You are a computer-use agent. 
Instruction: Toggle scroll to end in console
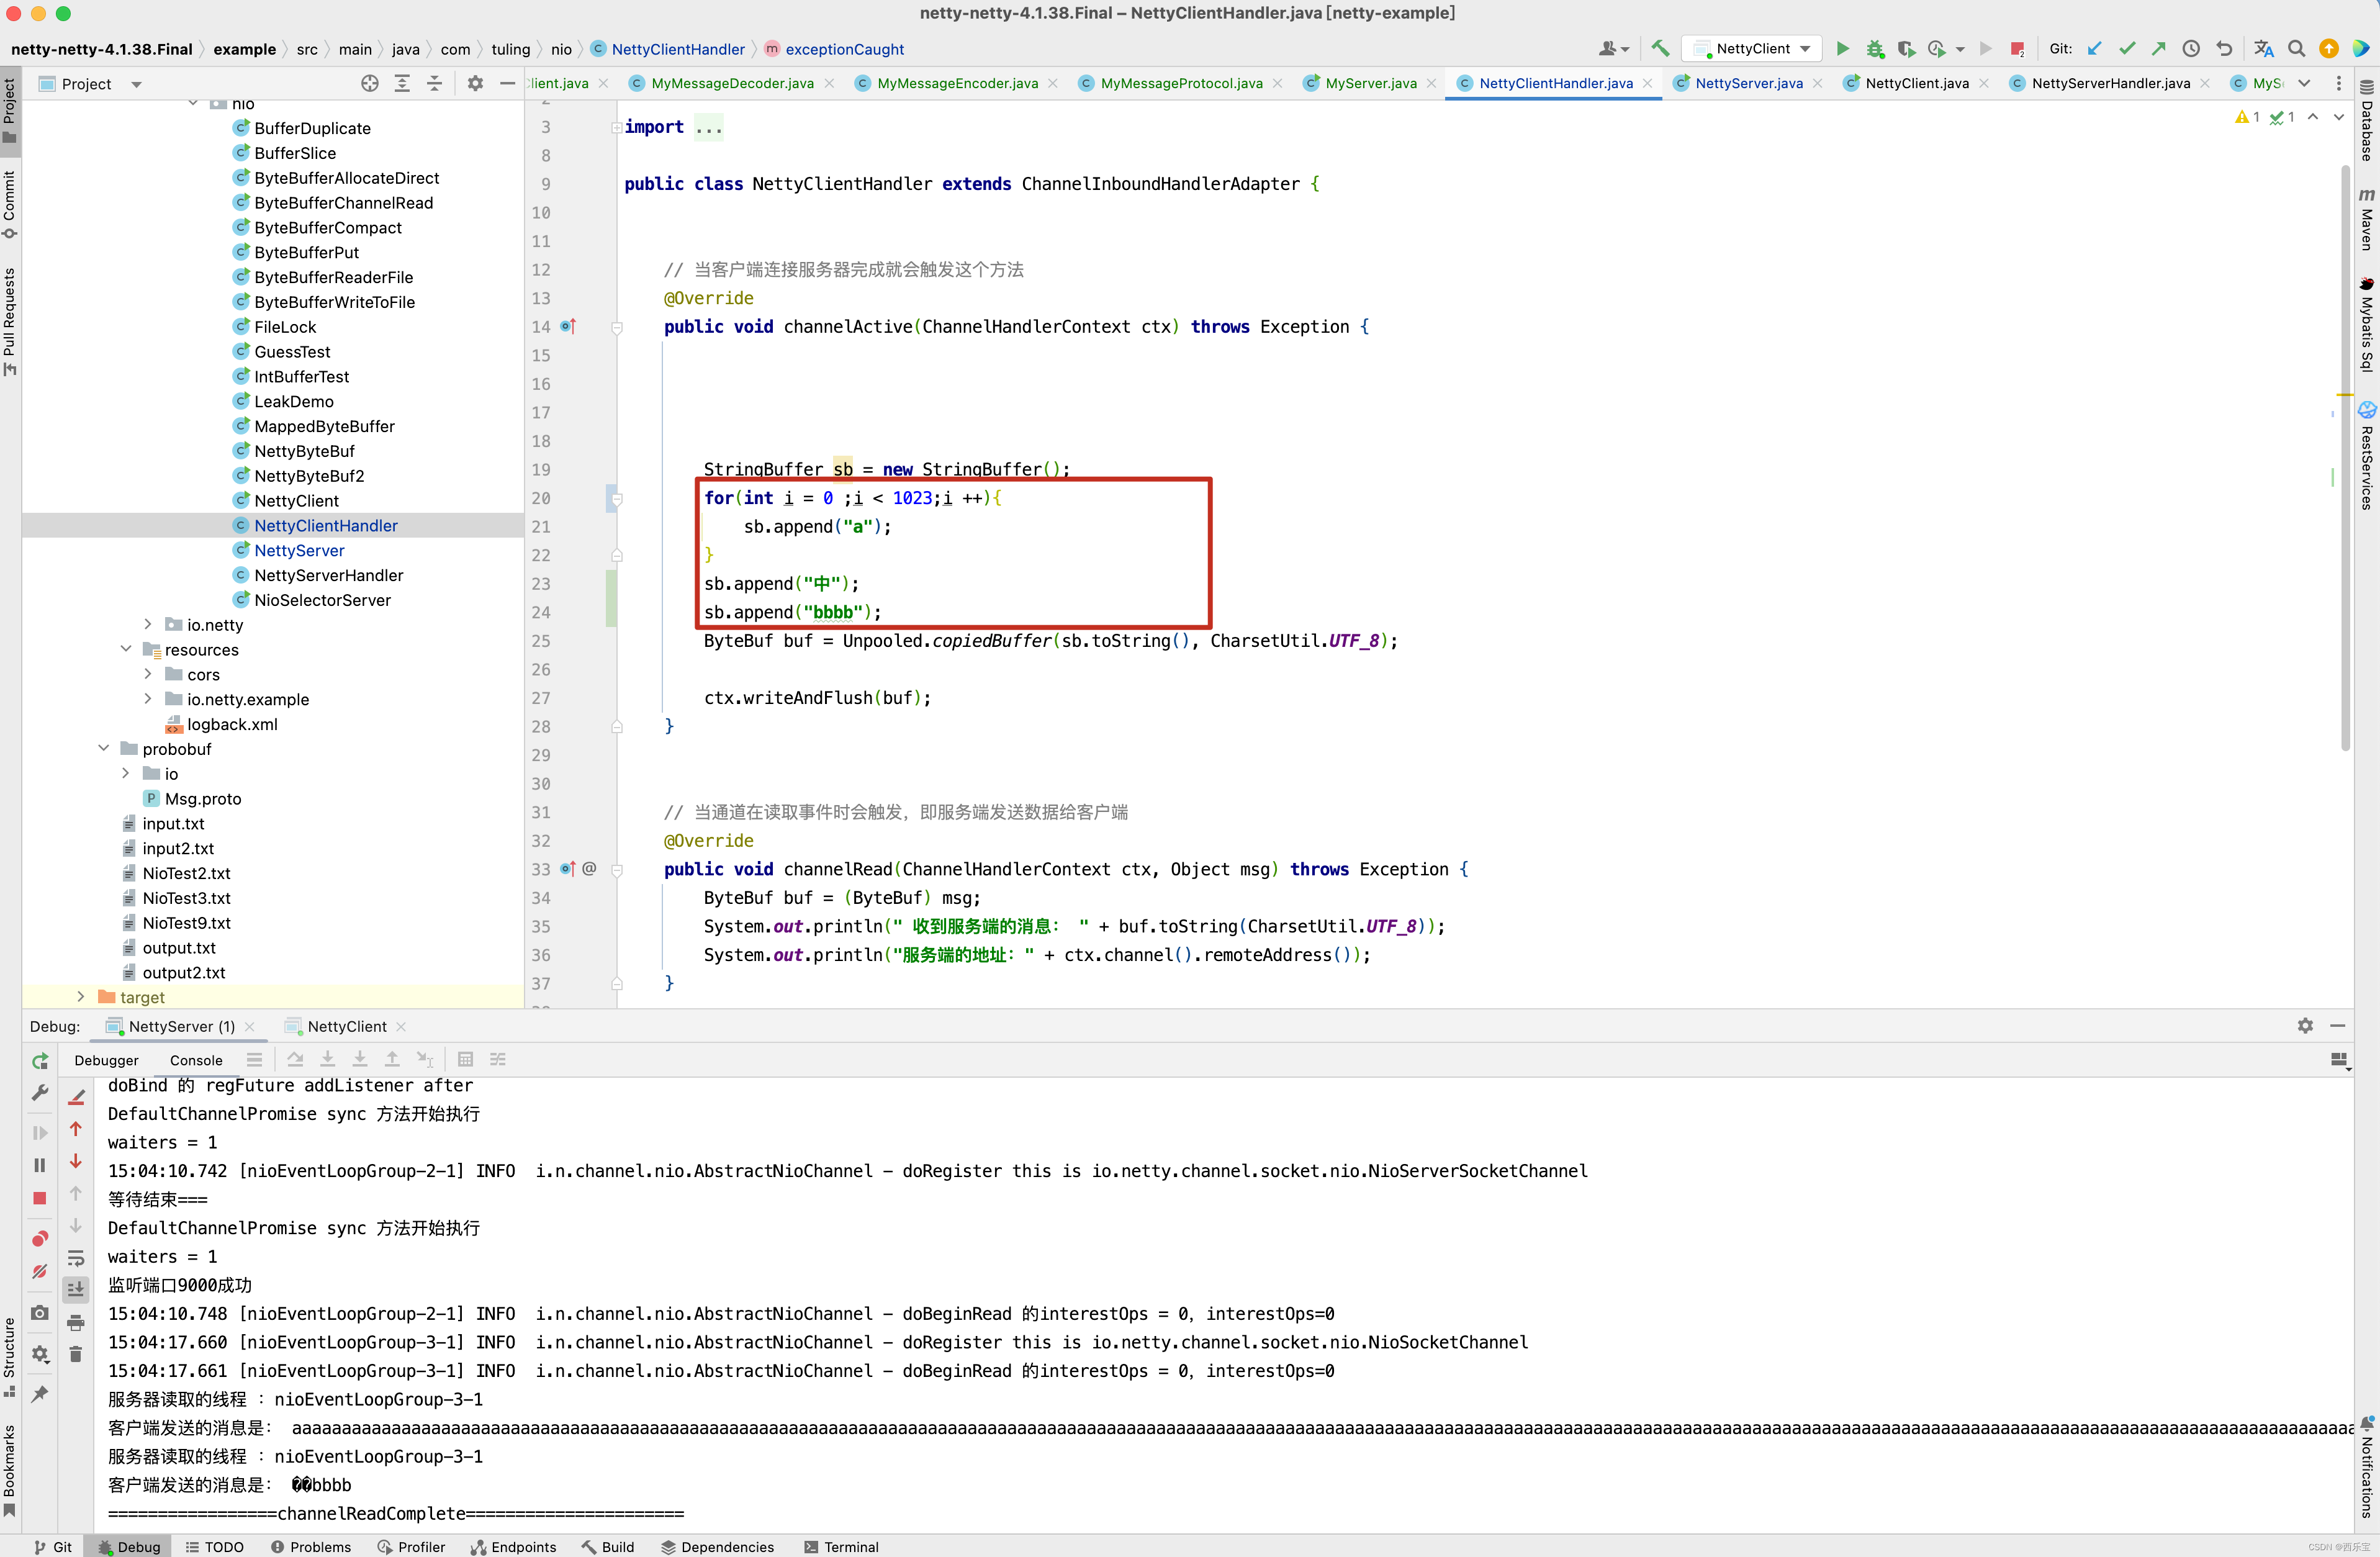(x=76, y=1289)
